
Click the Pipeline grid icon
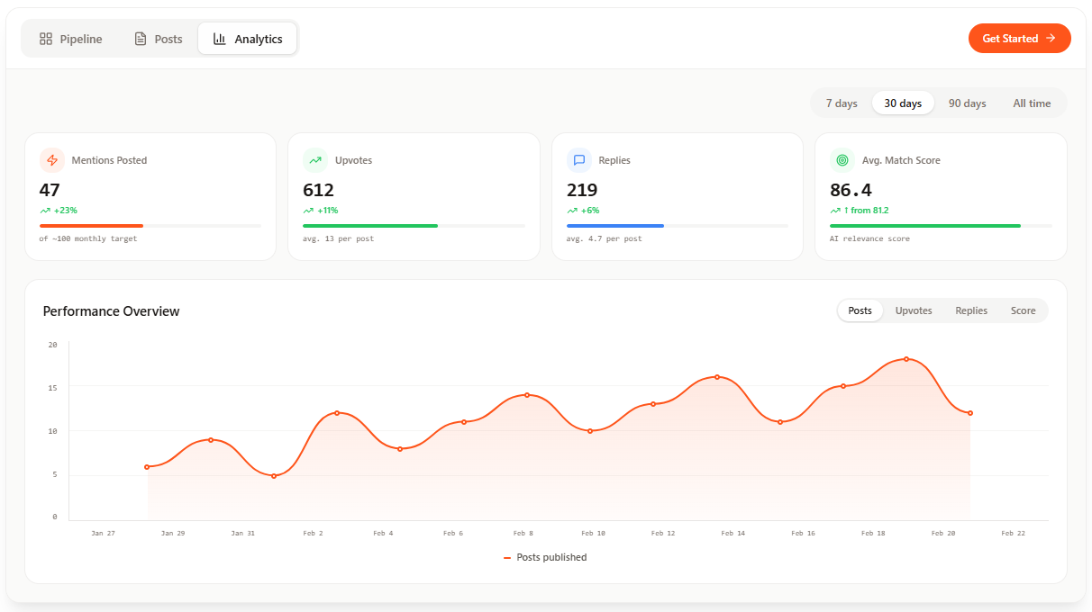(46, 39)
